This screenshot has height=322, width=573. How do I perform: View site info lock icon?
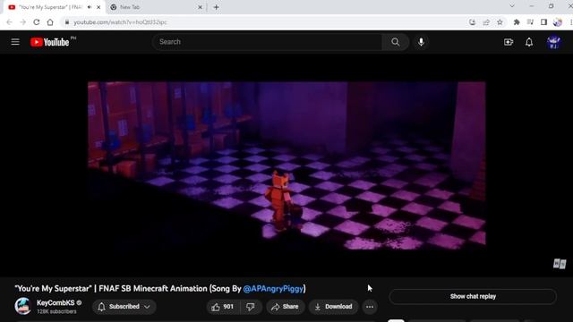pos(67,22)
